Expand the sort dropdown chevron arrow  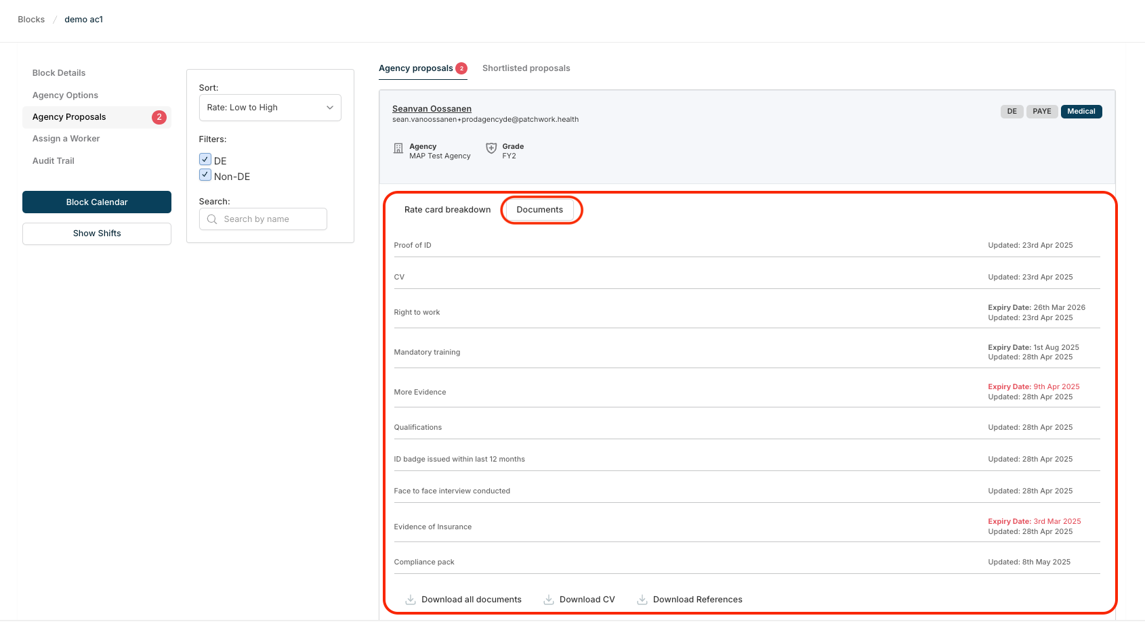pyautogui.click(x=330, y=108)
